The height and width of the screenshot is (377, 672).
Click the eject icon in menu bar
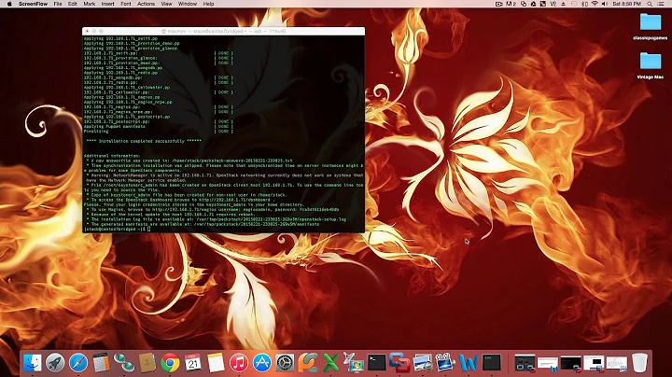[563, 4]
